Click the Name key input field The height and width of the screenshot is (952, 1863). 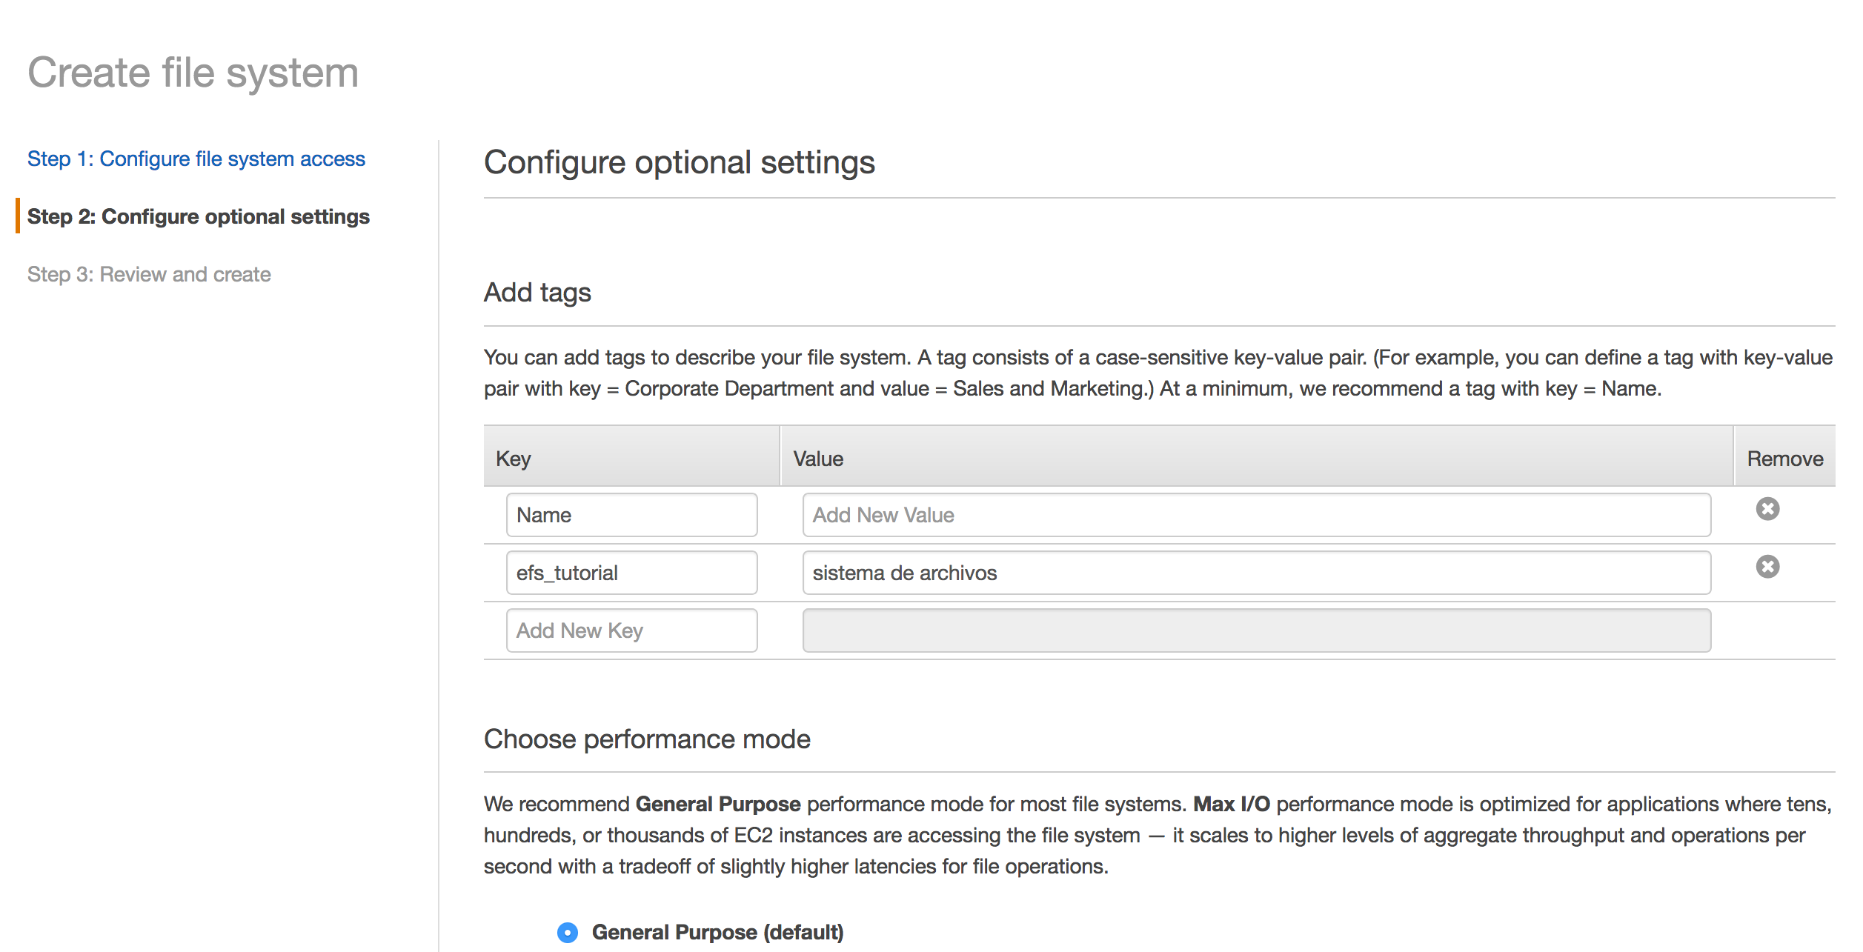pyautogui.click(x=631, y=515)
